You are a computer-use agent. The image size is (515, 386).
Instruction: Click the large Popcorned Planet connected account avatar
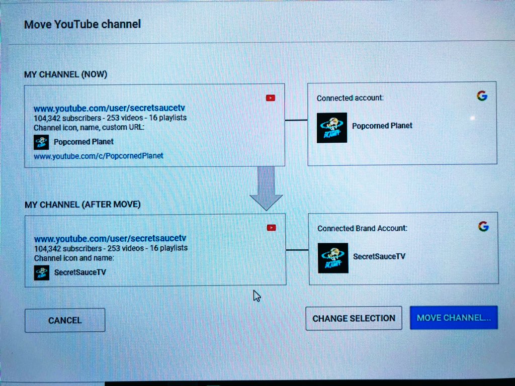[x=332, y=128]
